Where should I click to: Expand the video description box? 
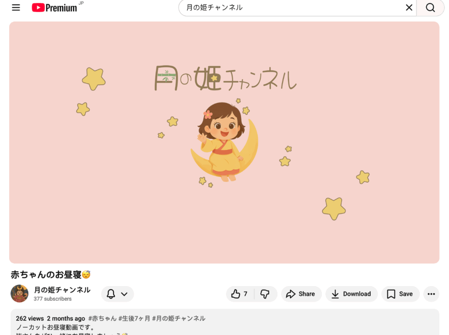tap(225, 322)
